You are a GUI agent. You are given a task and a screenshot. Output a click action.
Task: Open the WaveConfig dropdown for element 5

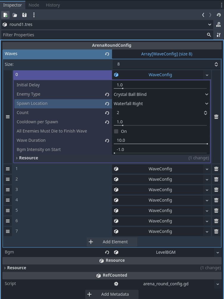coord(207,211)
